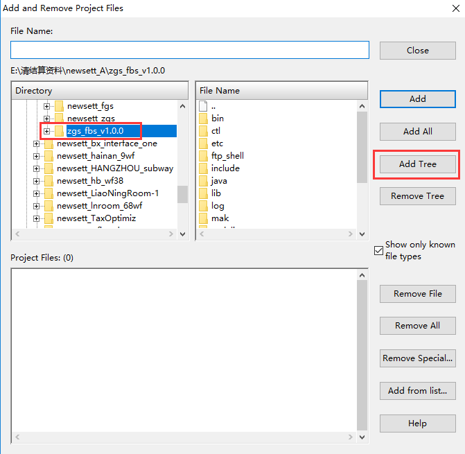This screenshot has width=465, height=454.
Task: Click the Directory column header
Action: tap(100, 91)
